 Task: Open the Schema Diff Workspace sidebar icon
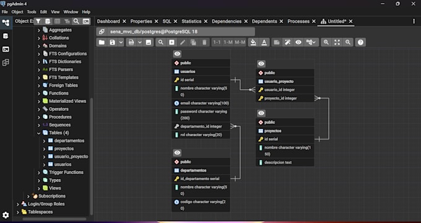pos(6,63)
